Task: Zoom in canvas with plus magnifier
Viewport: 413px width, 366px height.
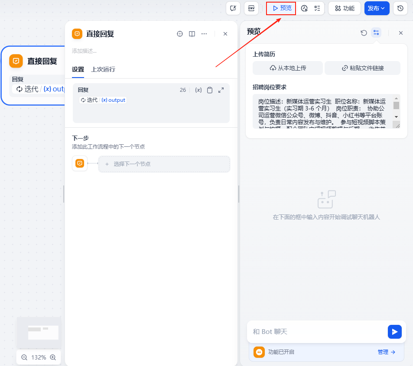Action: 53,357
